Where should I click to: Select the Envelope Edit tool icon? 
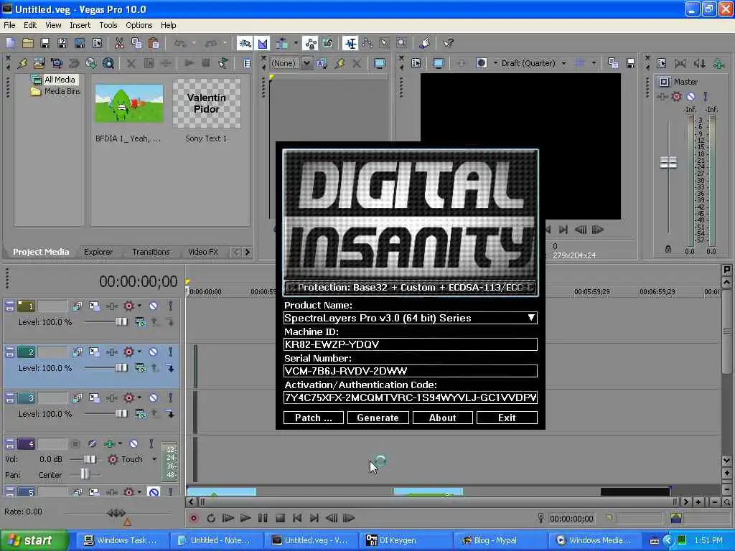point(367,43)
